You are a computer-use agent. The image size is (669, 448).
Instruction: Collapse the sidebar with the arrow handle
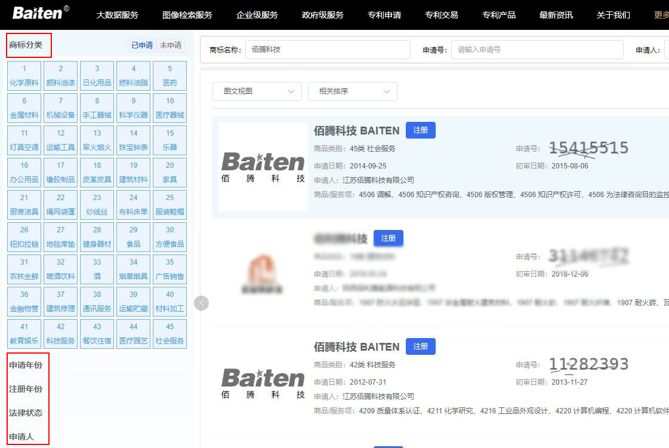coord(201,303)
